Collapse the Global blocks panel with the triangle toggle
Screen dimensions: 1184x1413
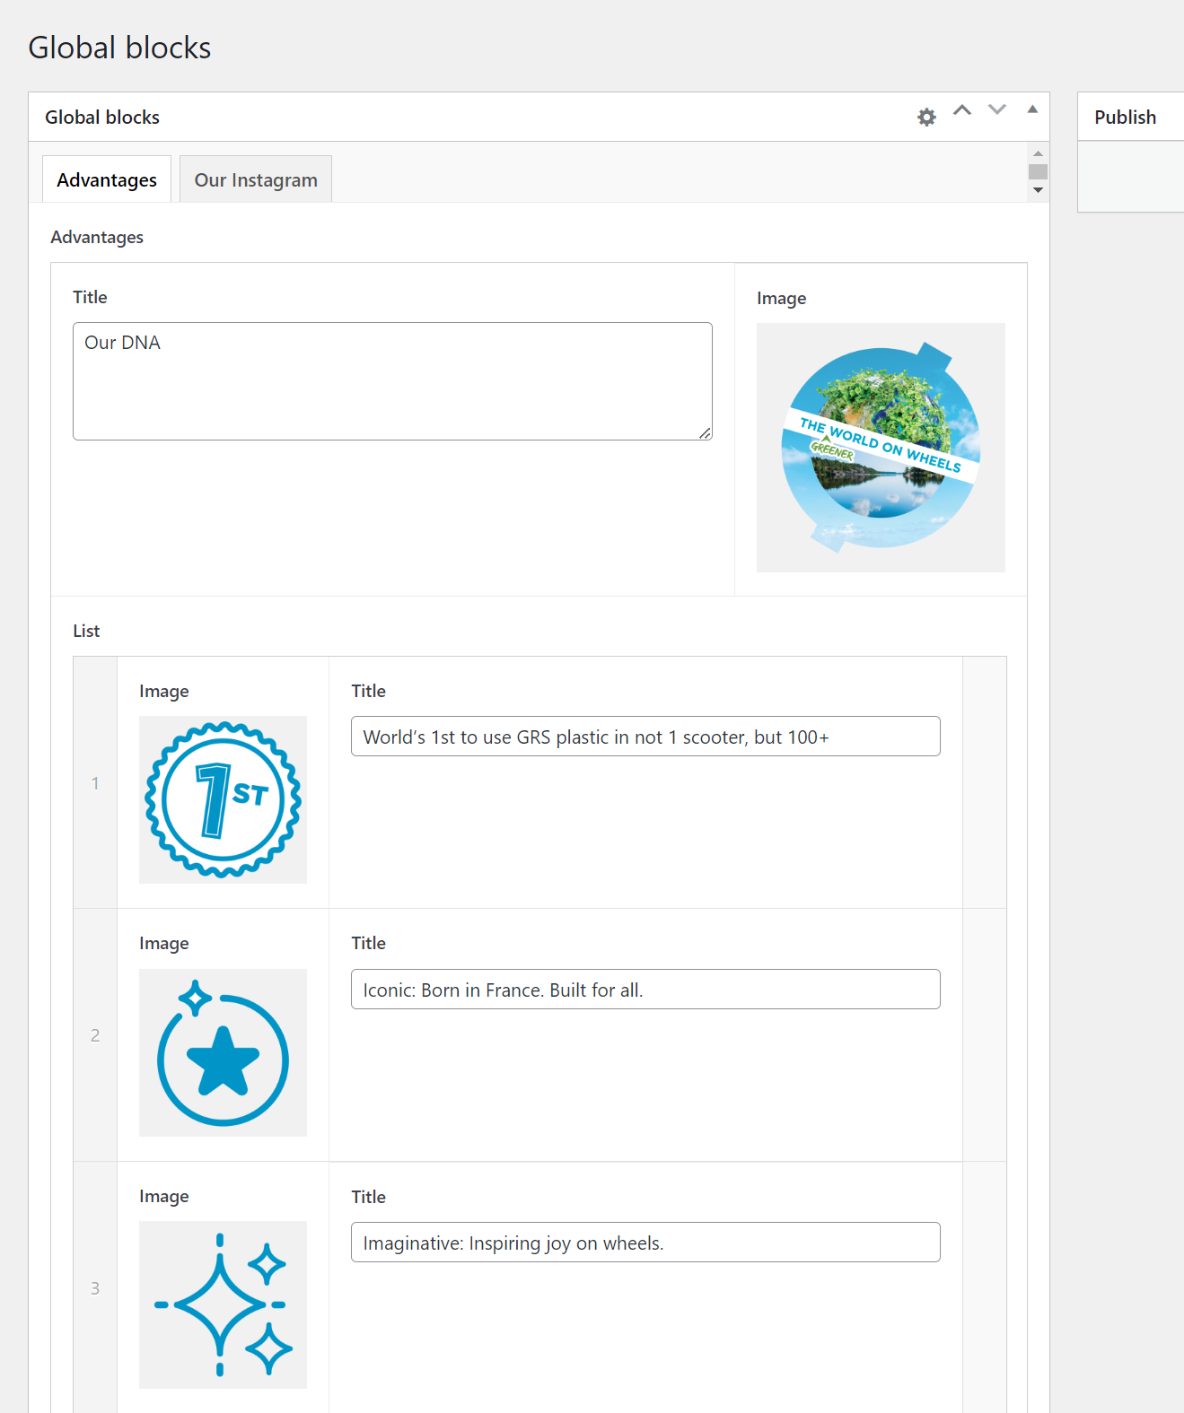point(1032,109)
